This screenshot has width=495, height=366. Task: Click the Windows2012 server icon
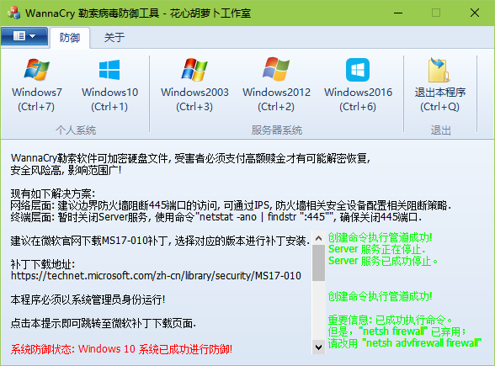[276, 69]
